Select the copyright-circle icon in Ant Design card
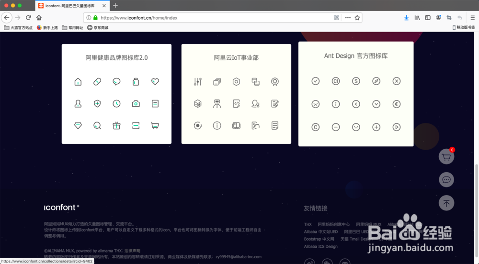 (316, 127)
